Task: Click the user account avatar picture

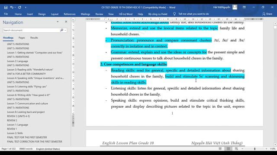Action: click(x=235, y=7)
